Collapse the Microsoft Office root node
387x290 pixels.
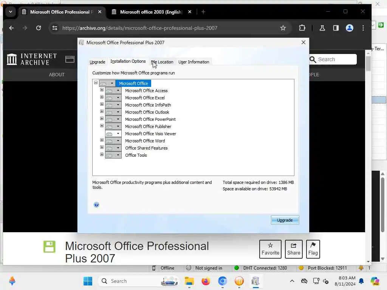tap(96, 83)
